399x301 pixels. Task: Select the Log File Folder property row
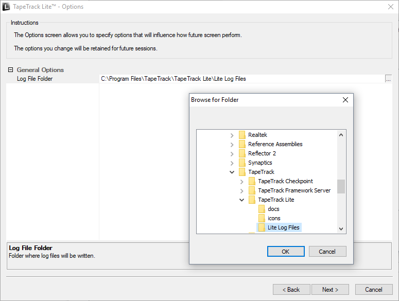pyautogui.click(x=199, y=79)
